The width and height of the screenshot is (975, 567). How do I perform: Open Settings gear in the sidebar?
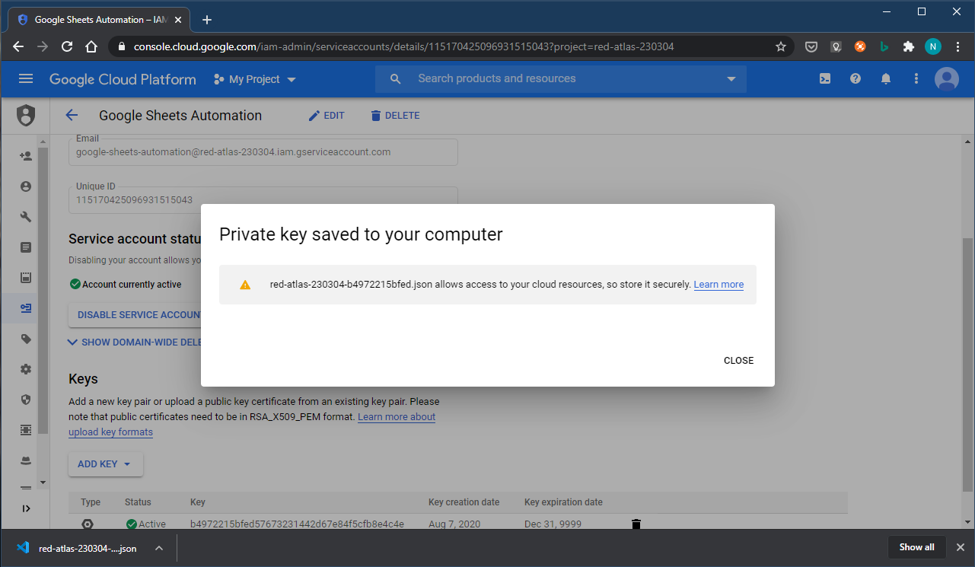coord(26,369)
